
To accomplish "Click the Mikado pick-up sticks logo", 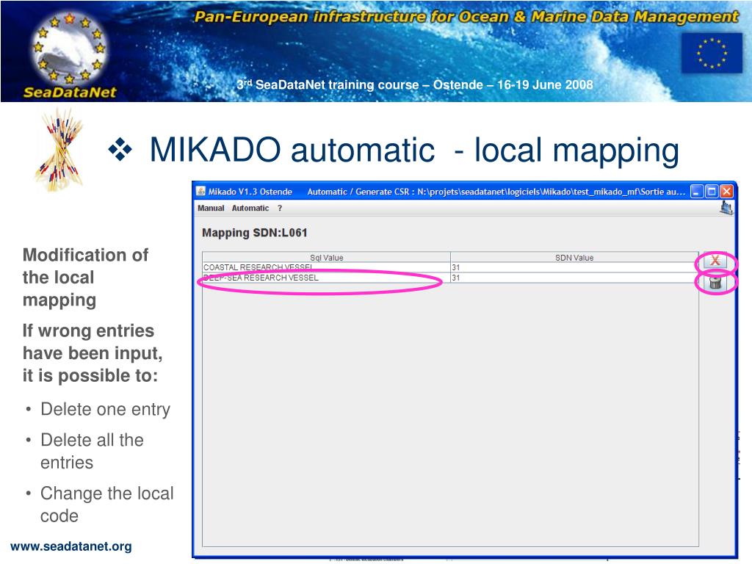I will point(59,150).
